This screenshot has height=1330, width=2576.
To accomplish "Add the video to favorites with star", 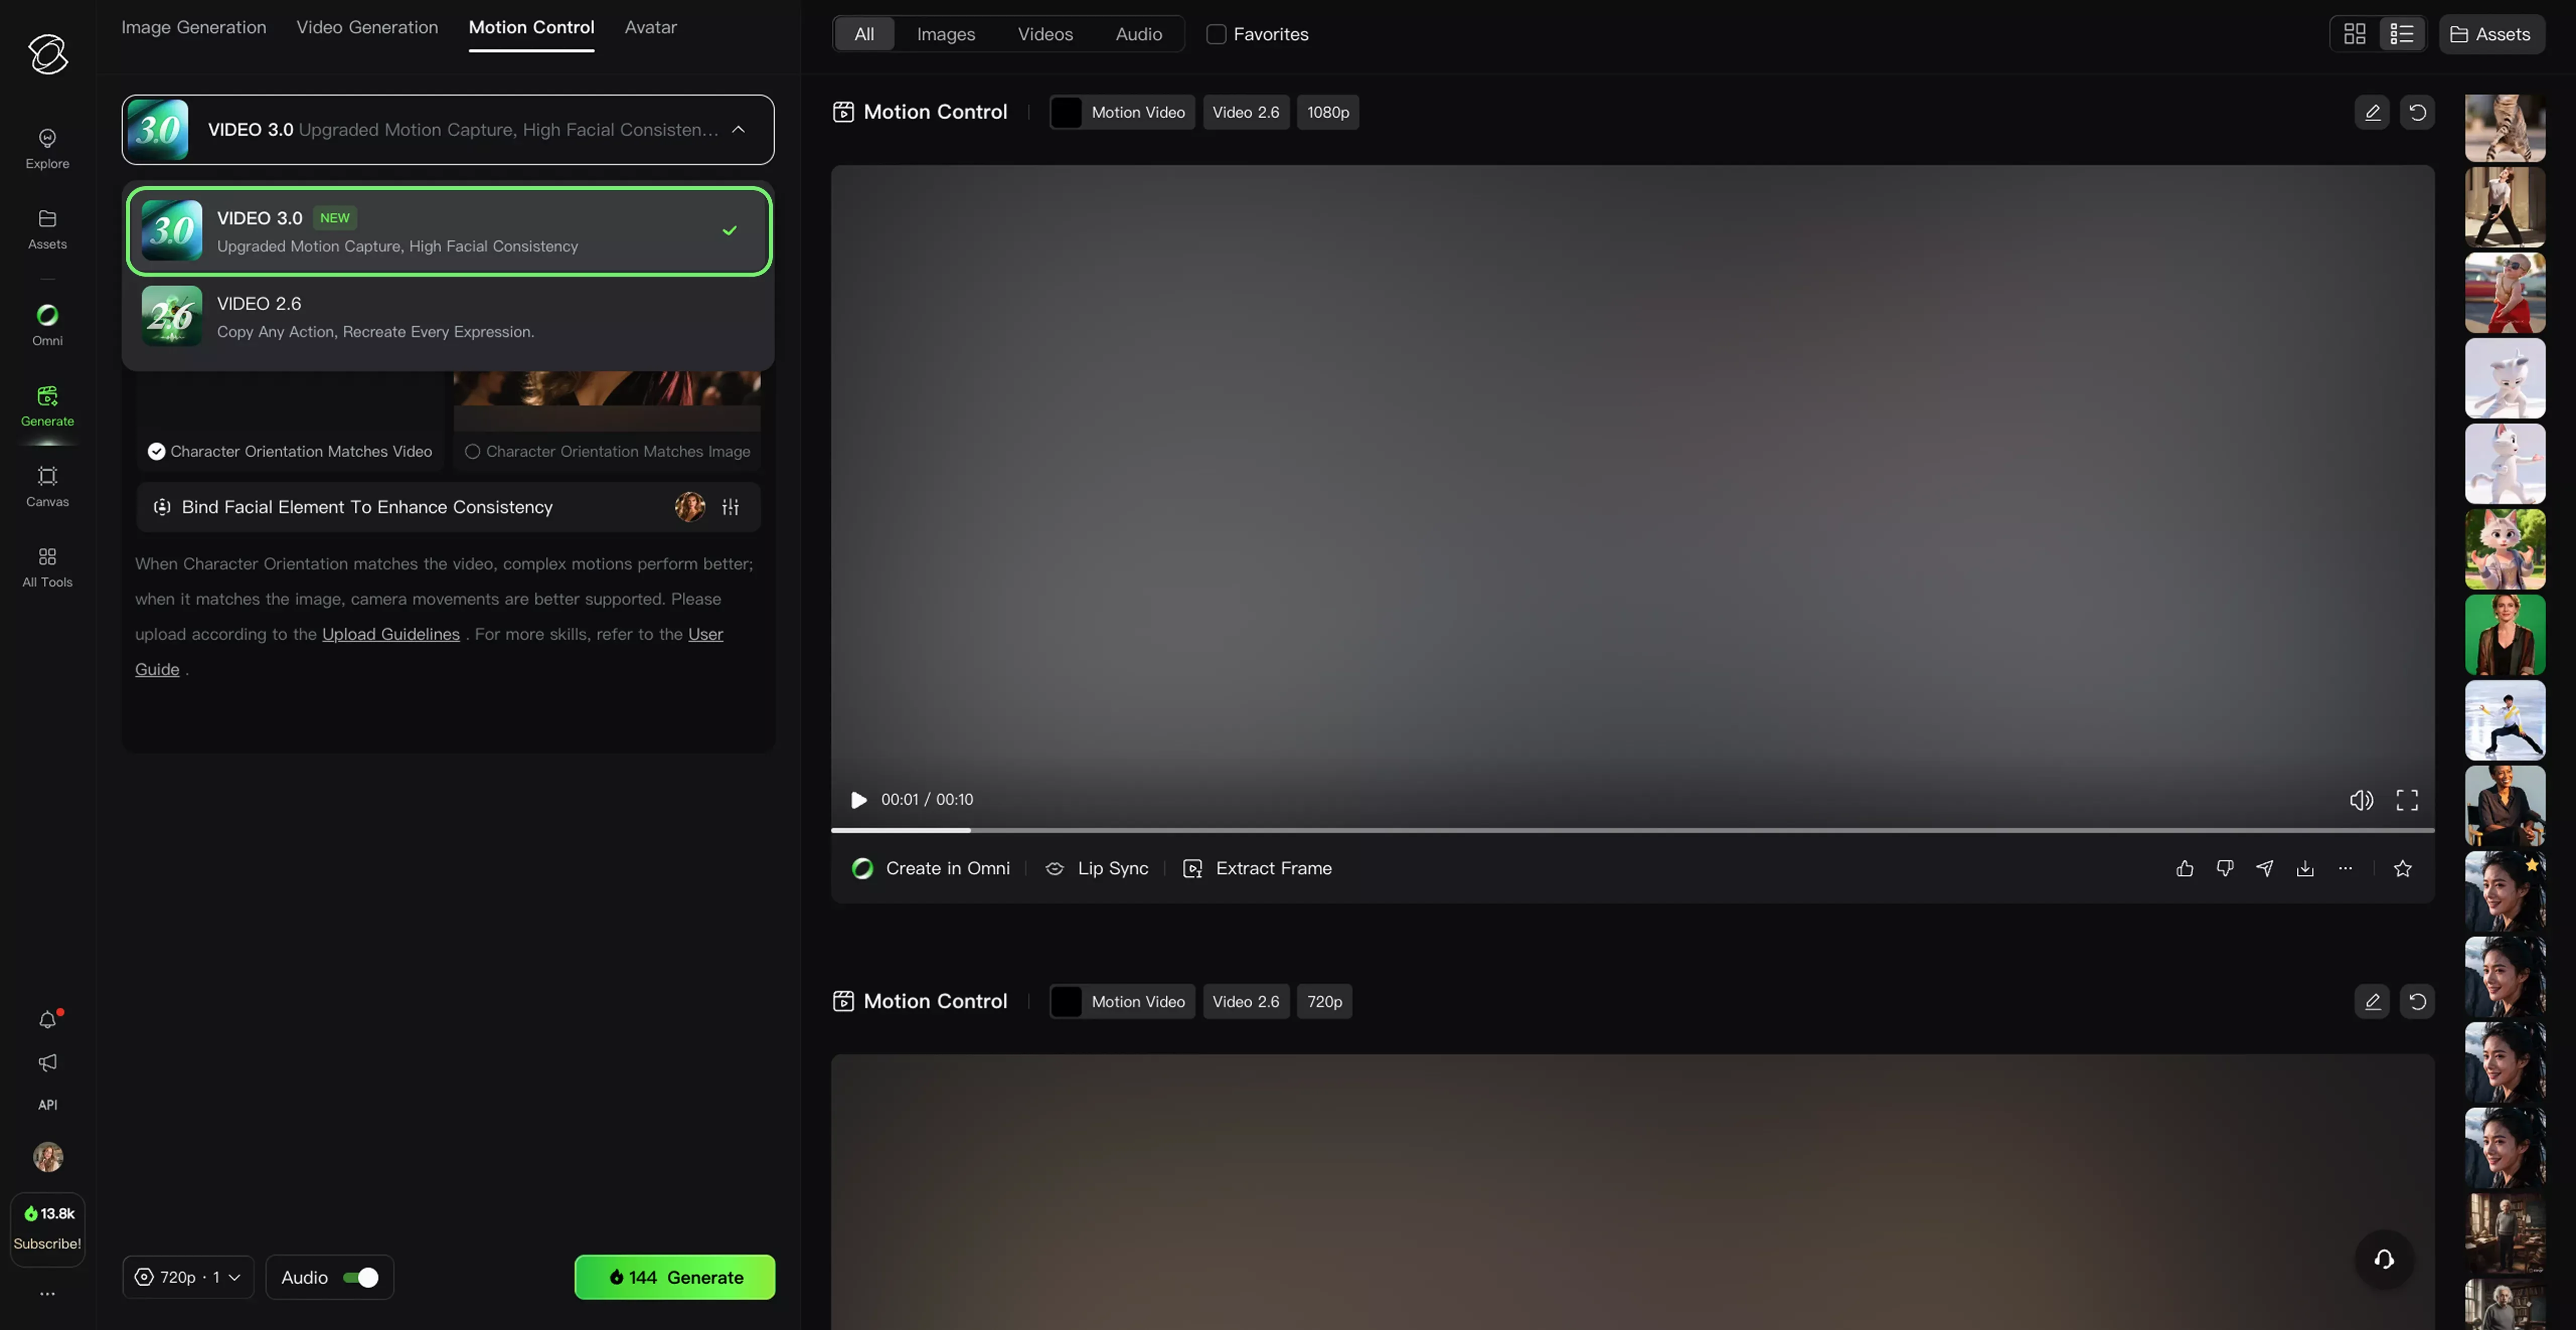I will point(2402,868).
